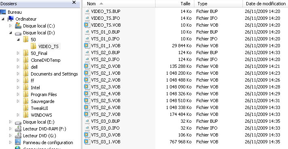Select file VTS_02_0.BUP

(106, 52)
